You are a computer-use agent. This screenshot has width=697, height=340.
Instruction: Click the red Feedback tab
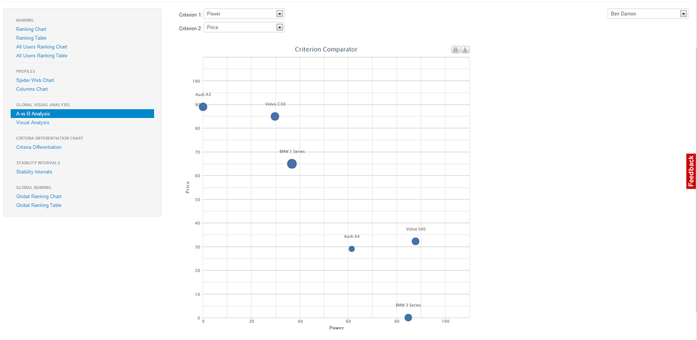690,171
